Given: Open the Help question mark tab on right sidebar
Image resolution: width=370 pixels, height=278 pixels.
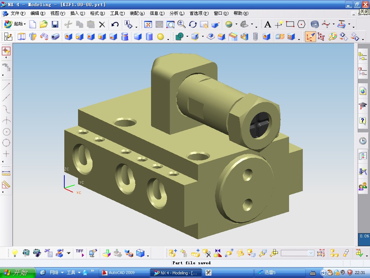Looking at the screenshot, I should coord(363,121).
